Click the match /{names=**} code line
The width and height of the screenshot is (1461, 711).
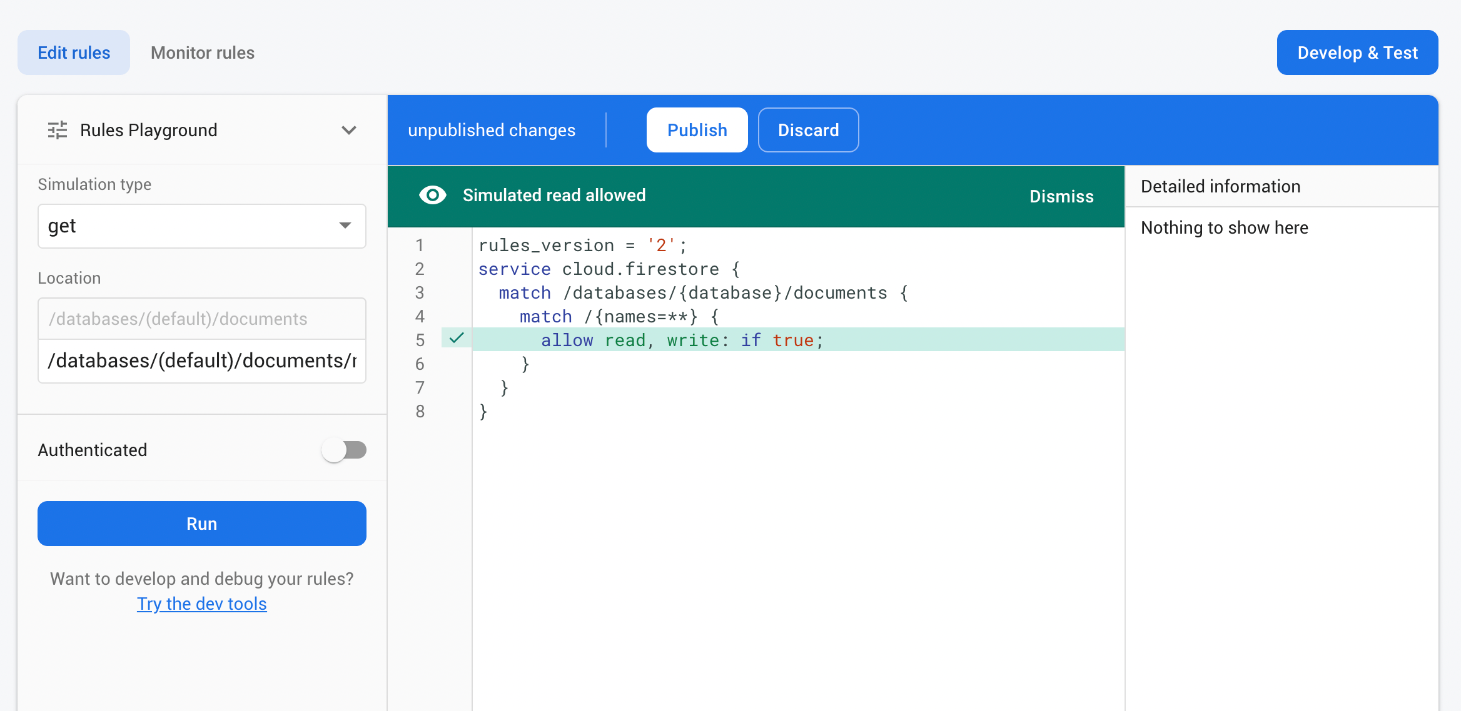619,316
